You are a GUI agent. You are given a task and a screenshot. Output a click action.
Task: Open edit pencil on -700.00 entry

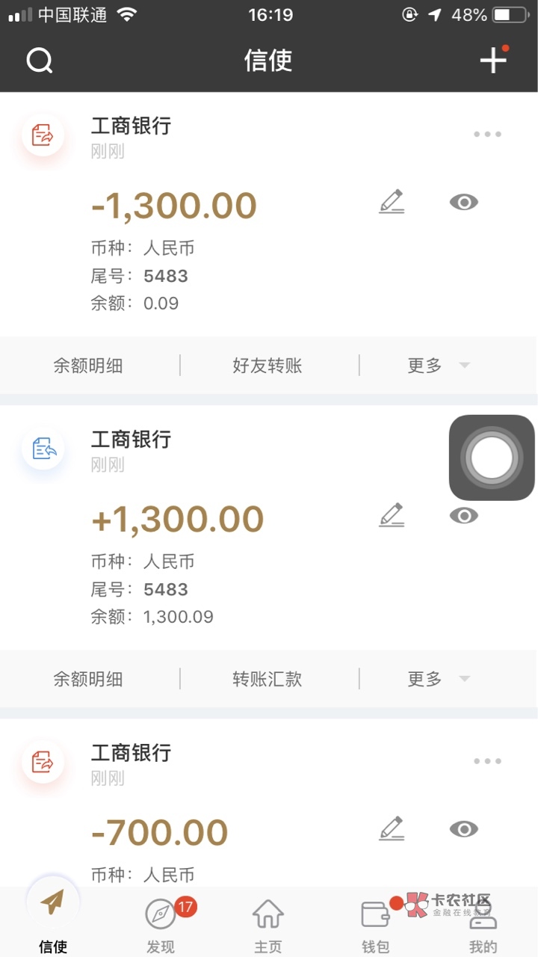click(391, 828)
